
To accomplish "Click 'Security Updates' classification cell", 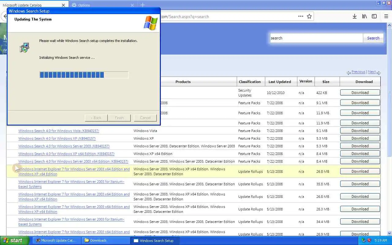I will point(245,93).
